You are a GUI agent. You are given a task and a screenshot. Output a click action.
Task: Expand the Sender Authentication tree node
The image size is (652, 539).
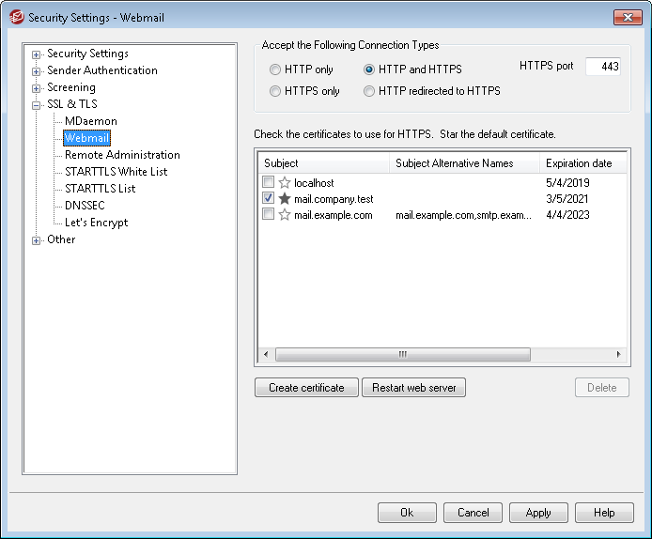tap(37, 71)
